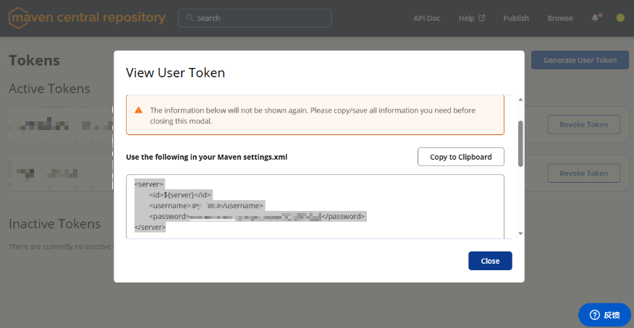Click the external-link icon beside Help
The width and height of the screenshot is (634, 328).
tap(481, 18)
